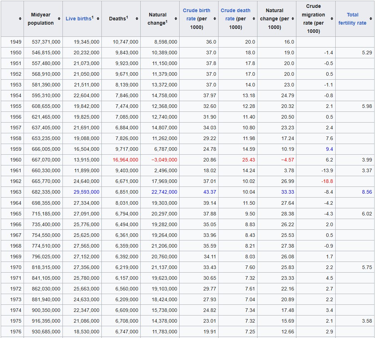Click the blue 8.56 fertility rate cell
The height and width of the screenshot is (338, 376).
[x=367, y=192]
